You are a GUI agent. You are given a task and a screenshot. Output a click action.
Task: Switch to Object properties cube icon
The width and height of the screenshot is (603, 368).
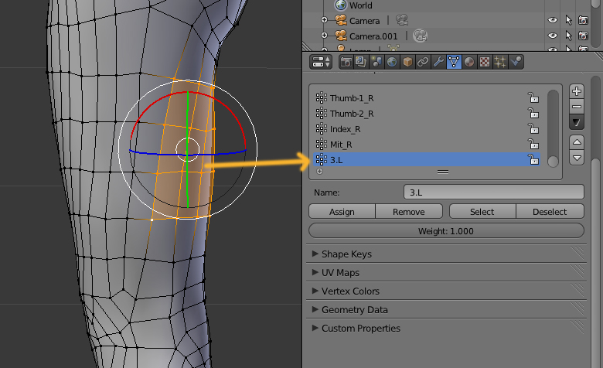(x=408, y=62)
